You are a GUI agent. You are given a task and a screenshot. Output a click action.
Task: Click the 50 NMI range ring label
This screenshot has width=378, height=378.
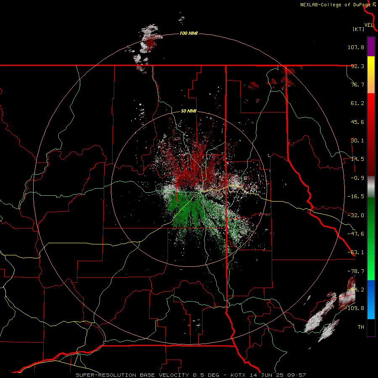pos(189,111)
